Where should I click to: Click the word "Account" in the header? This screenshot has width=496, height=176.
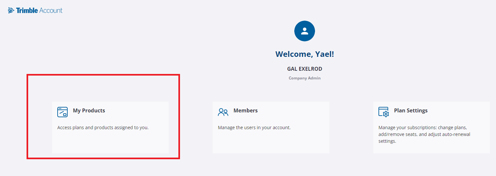(51, 10)
